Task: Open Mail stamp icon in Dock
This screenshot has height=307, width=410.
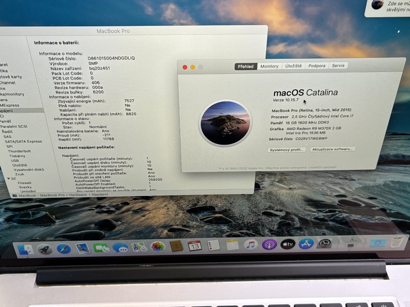Action: point(83,248)
